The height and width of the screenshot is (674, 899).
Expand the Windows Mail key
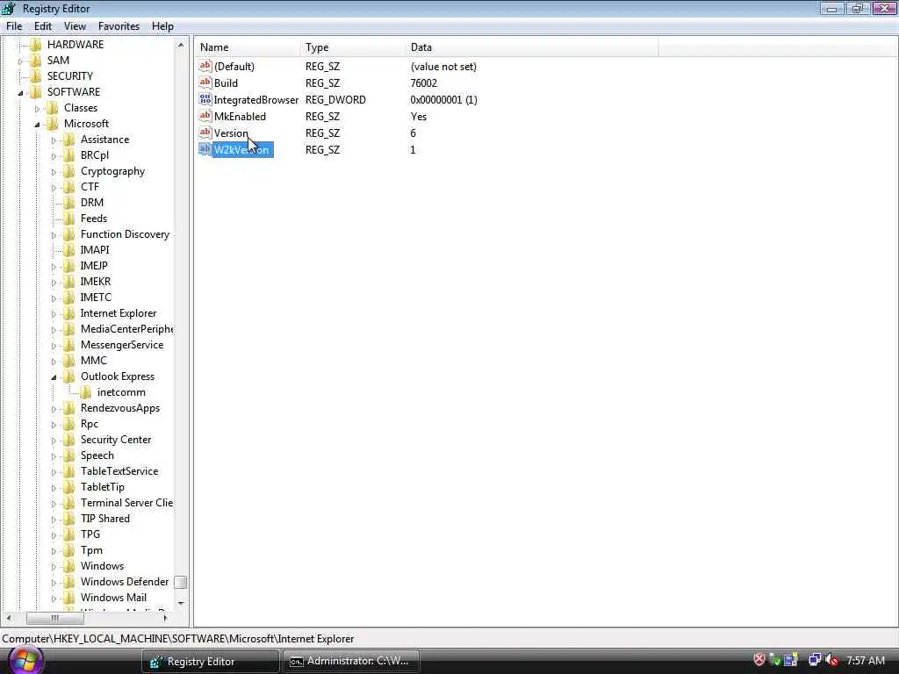tap(54, 599)
